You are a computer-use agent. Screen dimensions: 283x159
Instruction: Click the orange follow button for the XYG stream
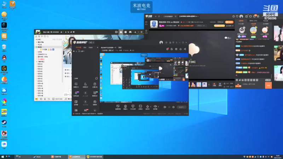pyautogui.click(x=229, y=22)
